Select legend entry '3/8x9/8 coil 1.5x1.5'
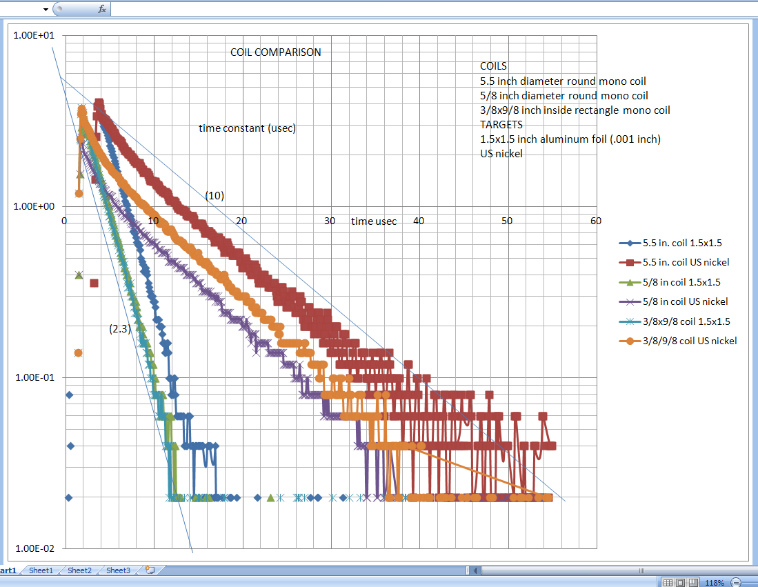The width and height of the screenshot is (758, 587). click(675, 321)
